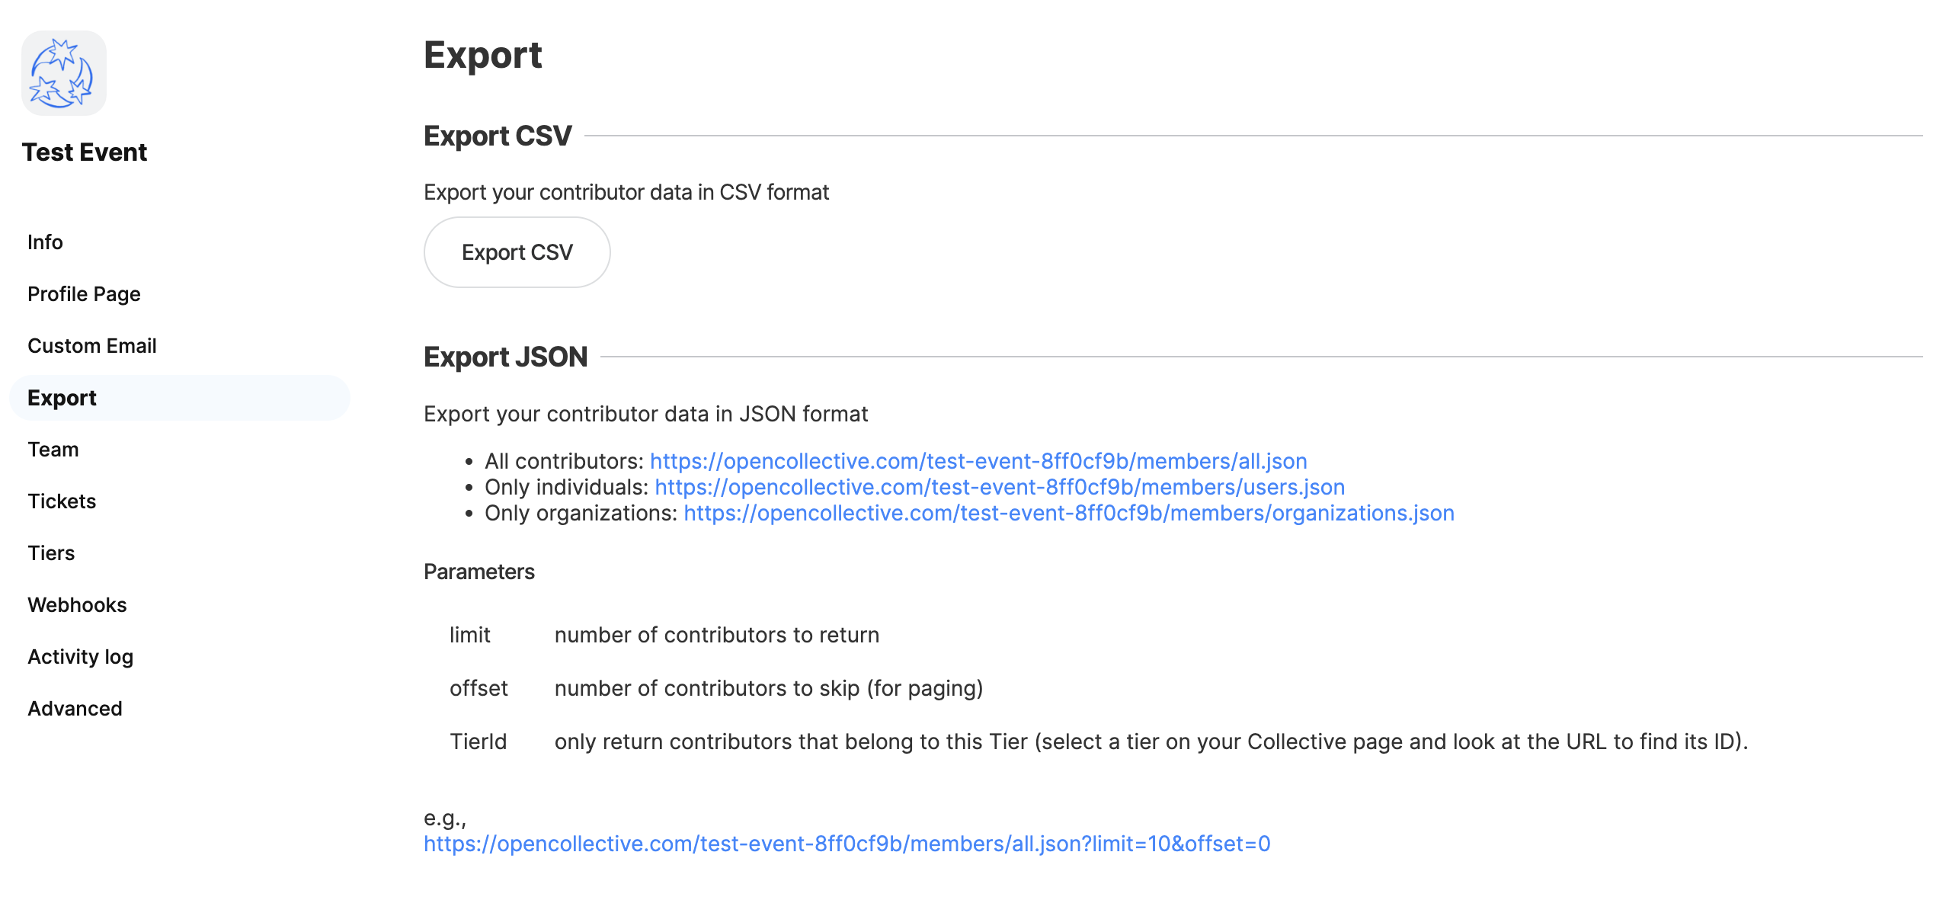The height and width of the screenshot is (916, 1946).
Task: Open the Info settings section
Action: [45, 242]
